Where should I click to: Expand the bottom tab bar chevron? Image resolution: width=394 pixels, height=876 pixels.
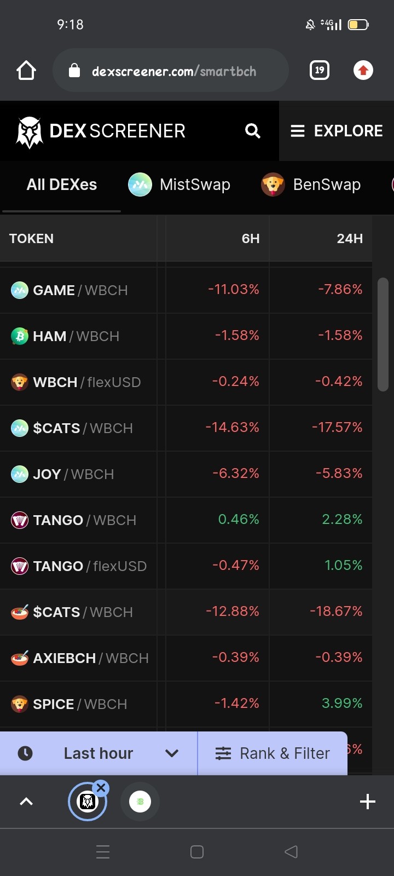[26, 802]
